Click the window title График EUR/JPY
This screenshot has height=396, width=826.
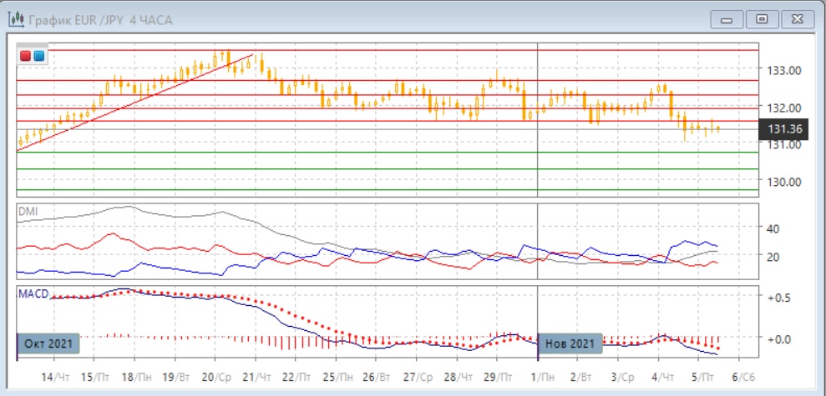coord(100,19)
